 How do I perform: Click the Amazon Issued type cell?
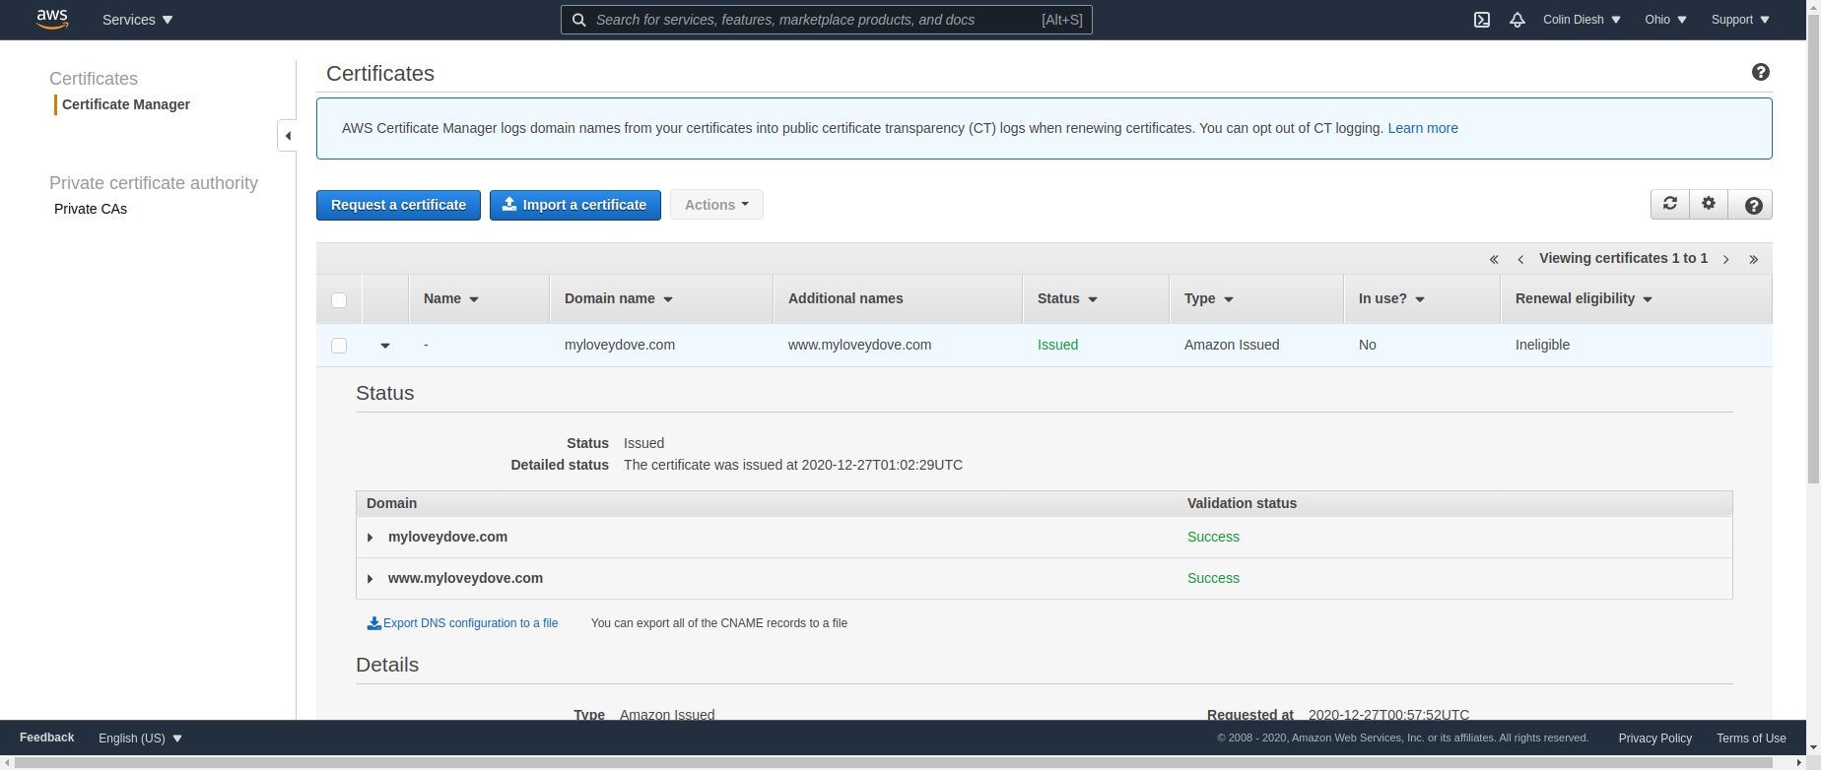[x=1232, y=345]
